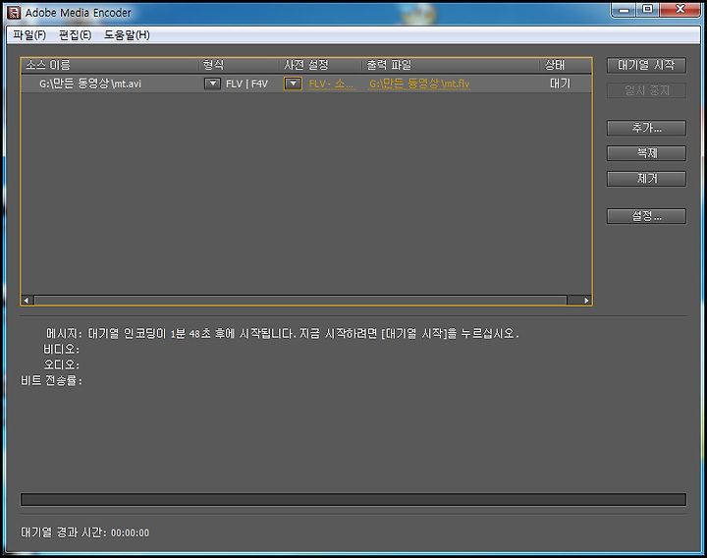
Task: Click the 형식 column header
Action: click(239, 65)
